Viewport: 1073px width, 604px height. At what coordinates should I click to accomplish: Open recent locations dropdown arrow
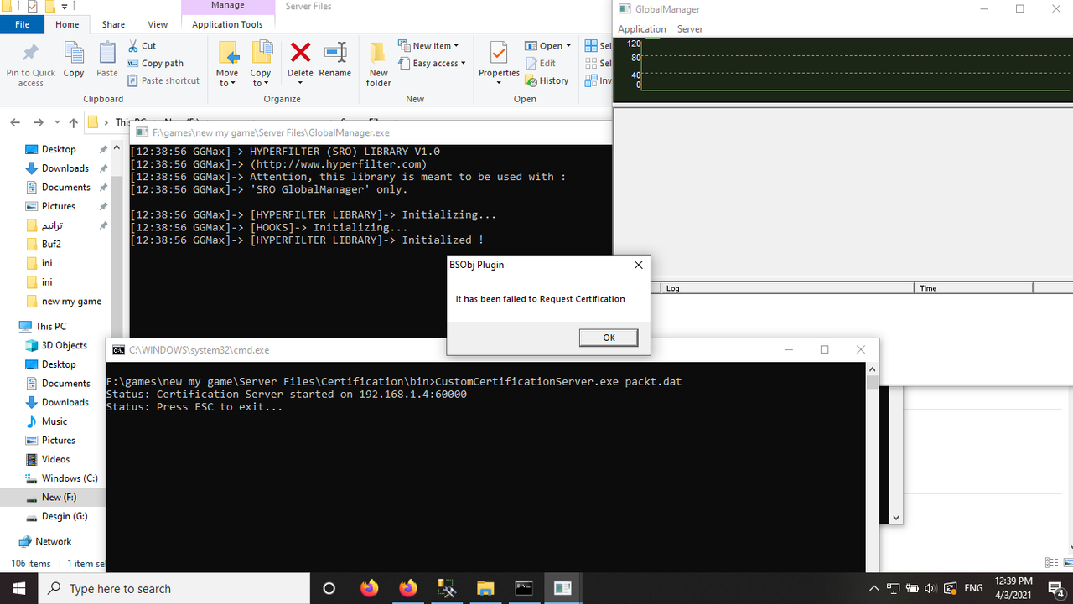(57, 123)
